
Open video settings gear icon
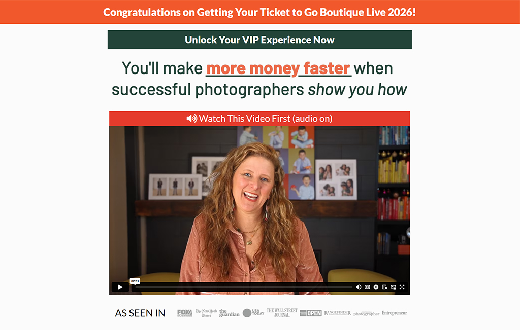click(x=376, y=287)
